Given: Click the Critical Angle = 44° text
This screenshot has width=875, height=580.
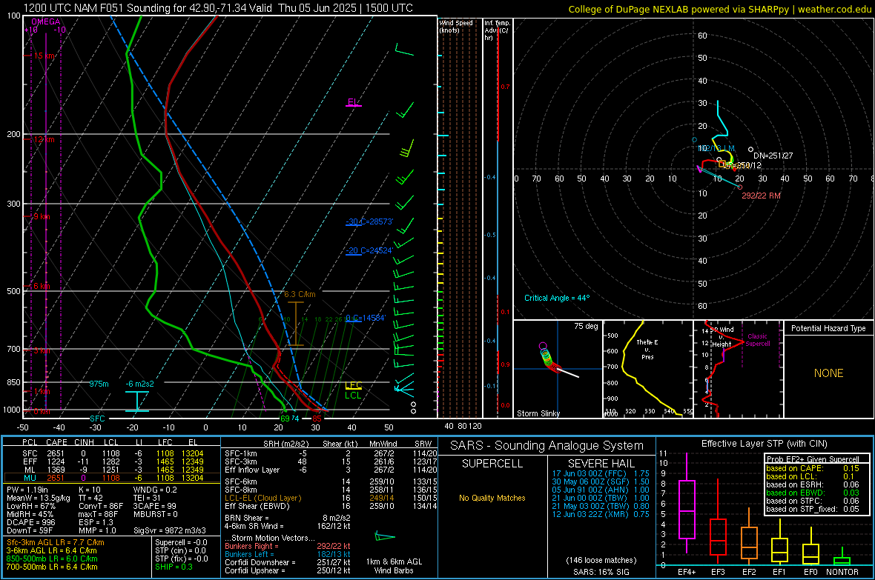Looking at the screenshot, I should (557, 298).
